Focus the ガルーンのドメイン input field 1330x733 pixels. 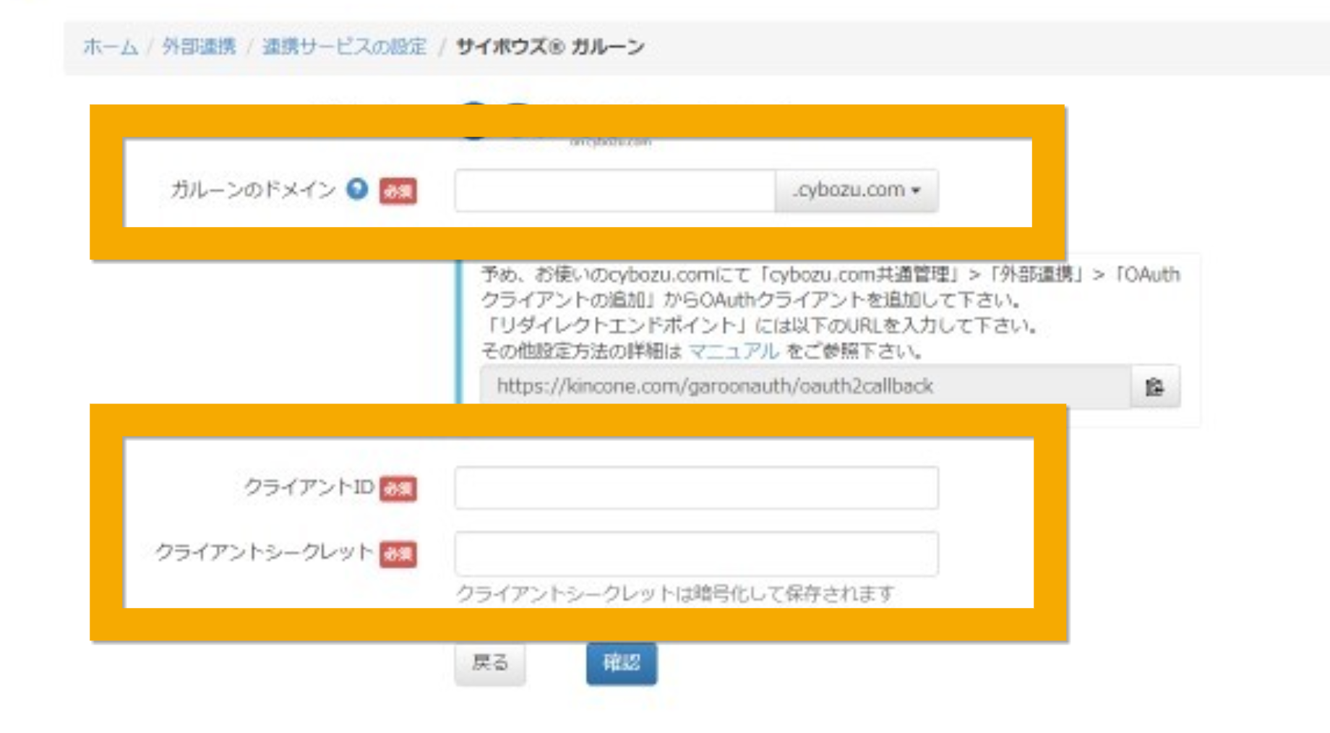[615, 191]
